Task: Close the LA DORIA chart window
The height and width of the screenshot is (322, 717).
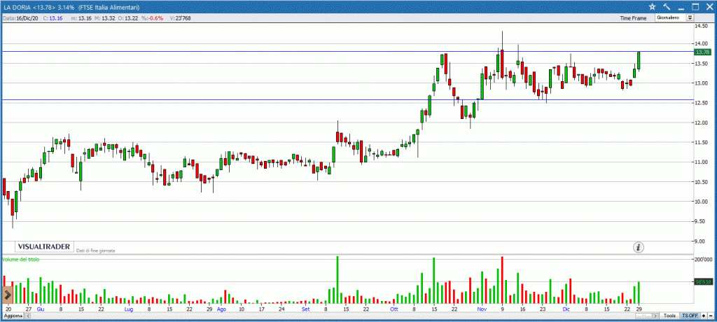Action: (x=709, y=6)
